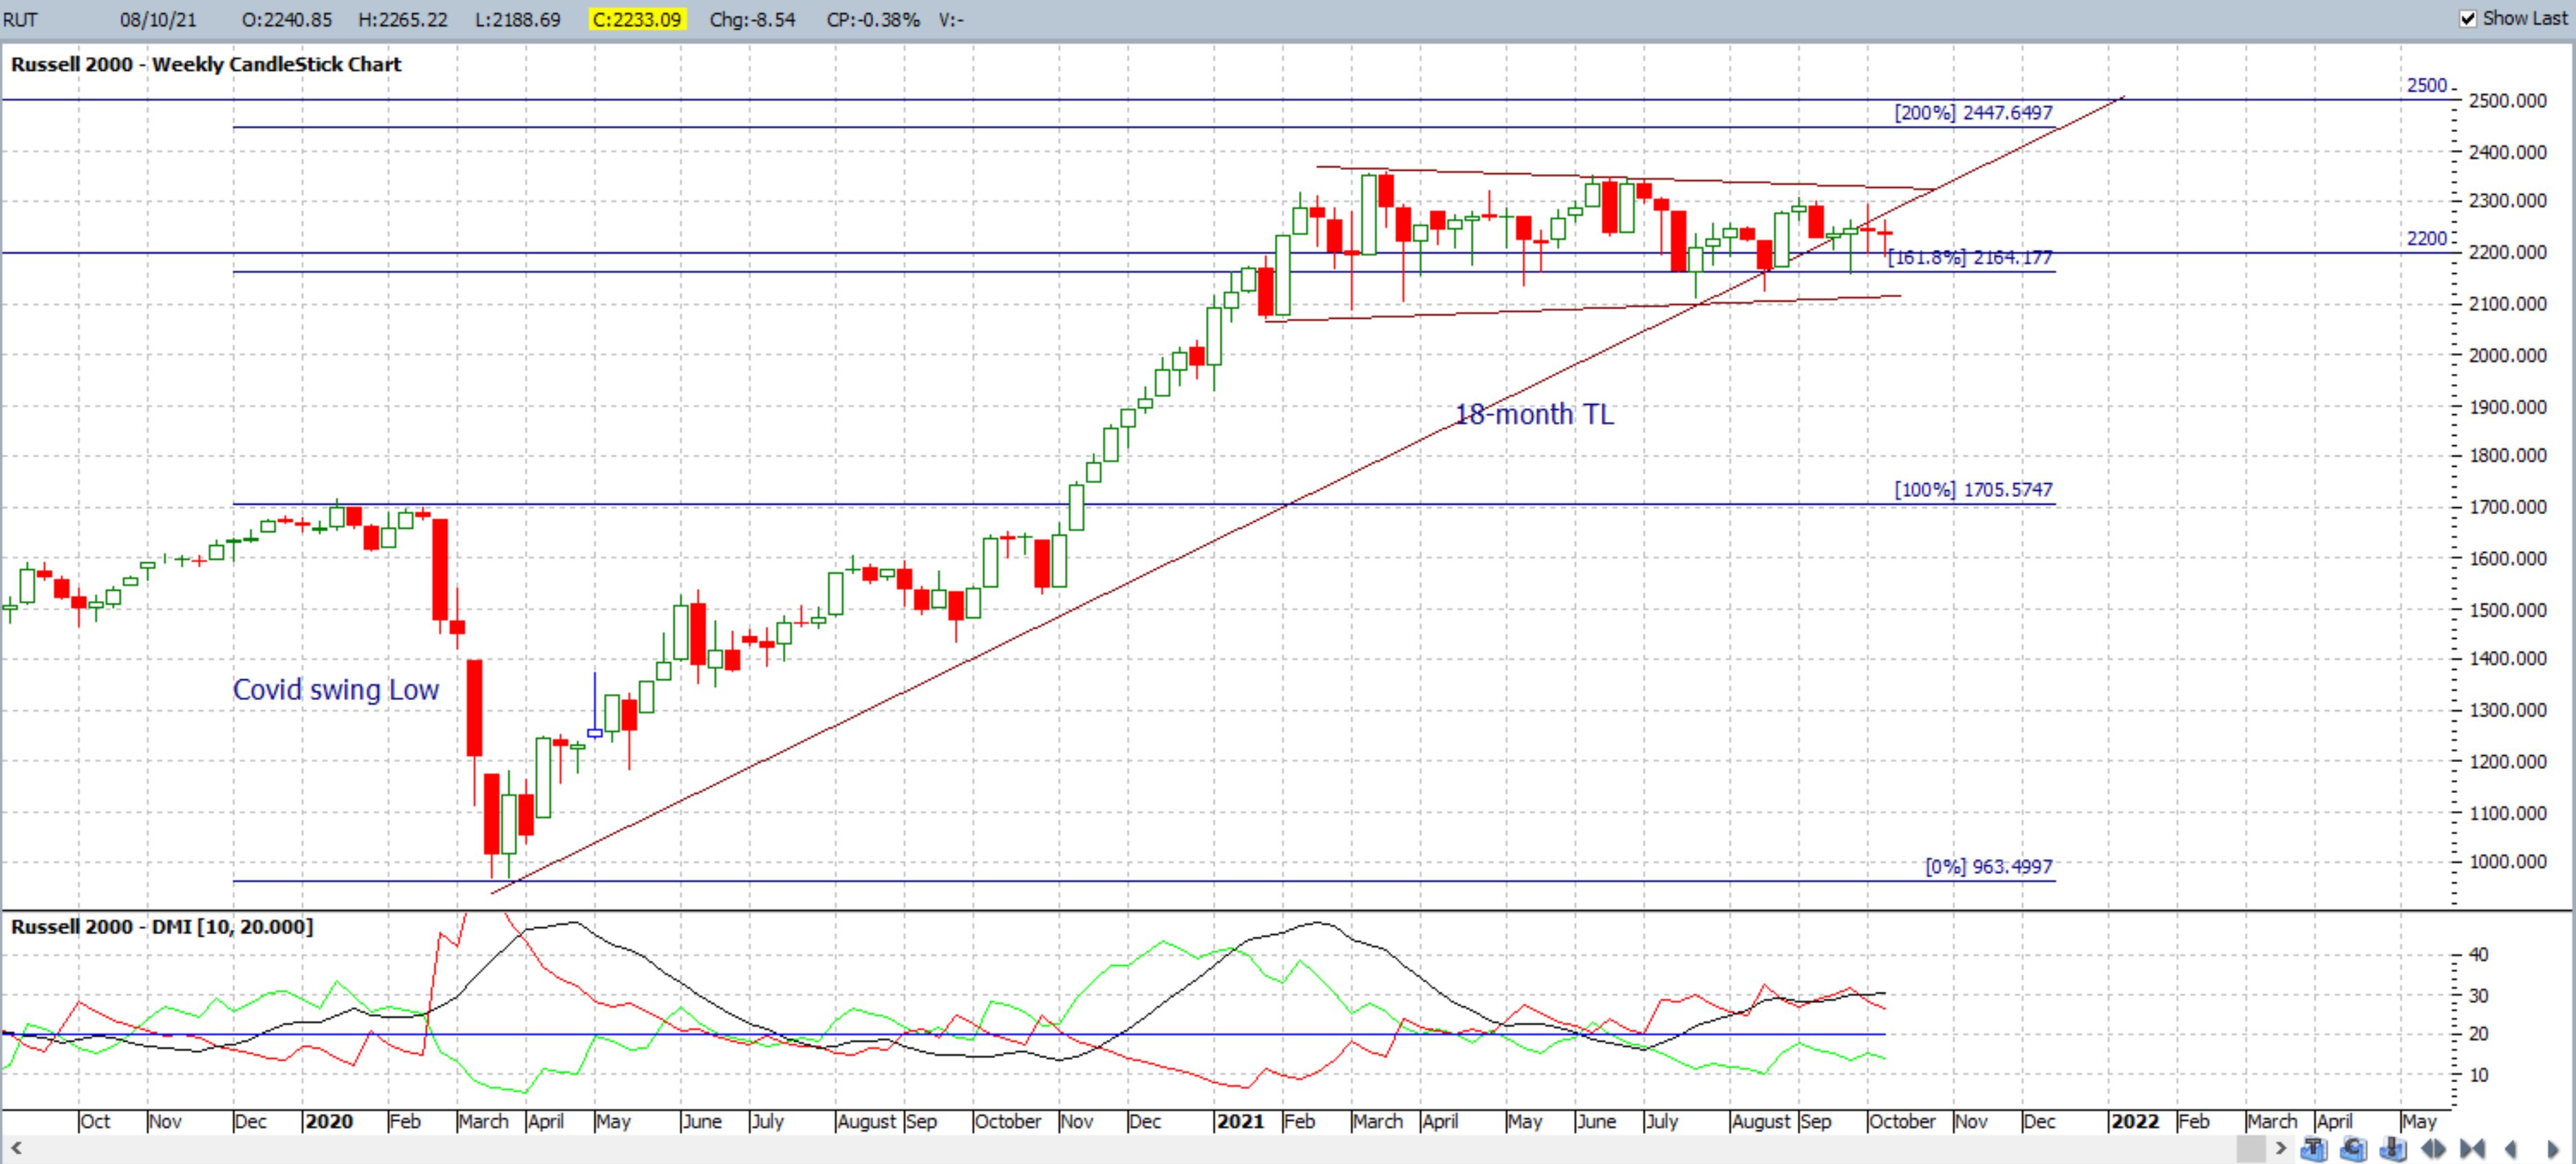This screenshot has width=2576, height=1164.
Task: Click the [100%] 1705.5747 Fibonacci label
Action: tap(1973, 489)
